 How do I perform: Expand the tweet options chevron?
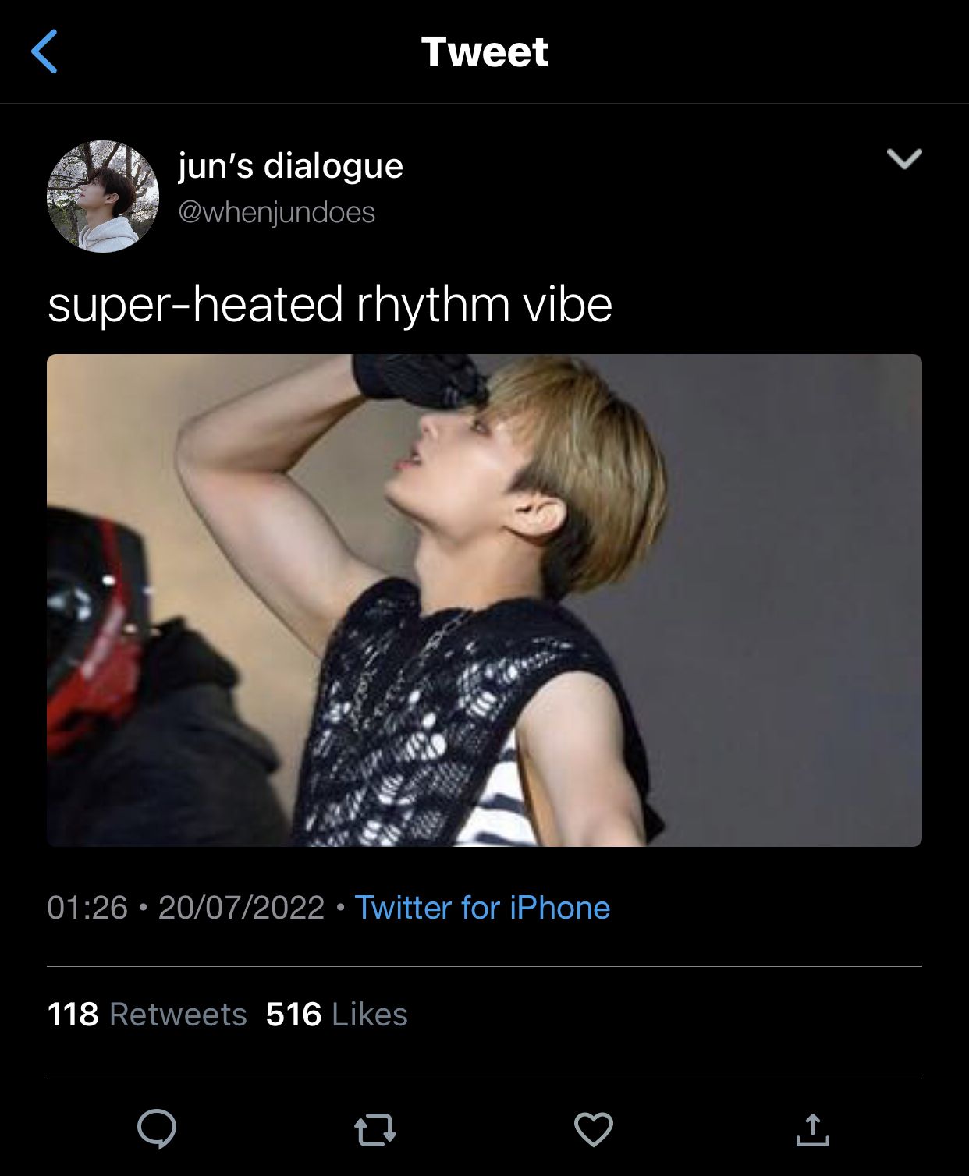pos(904,158)
